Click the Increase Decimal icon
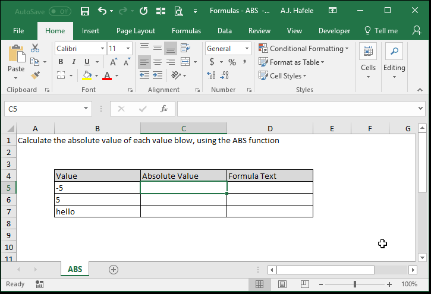The image size is (431, 294). click(211, 75)
